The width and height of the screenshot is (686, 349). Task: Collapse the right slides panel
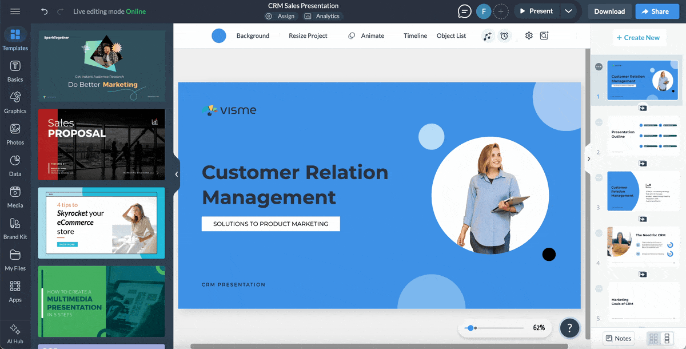[x=588, y=159]
